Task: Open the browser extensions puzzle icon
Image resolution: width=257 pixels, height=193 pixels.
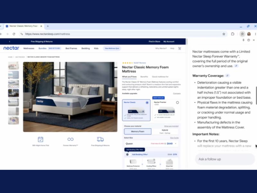Action: (233, 34)
